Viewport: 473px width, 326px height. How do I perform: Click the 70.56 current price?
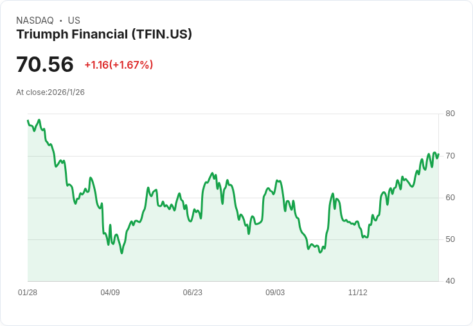[45, 65]
